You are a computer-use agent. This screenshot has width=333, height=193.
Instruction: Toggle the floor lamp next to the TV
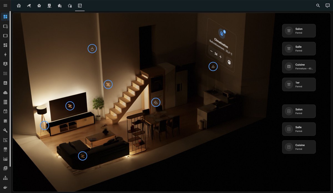44,126
